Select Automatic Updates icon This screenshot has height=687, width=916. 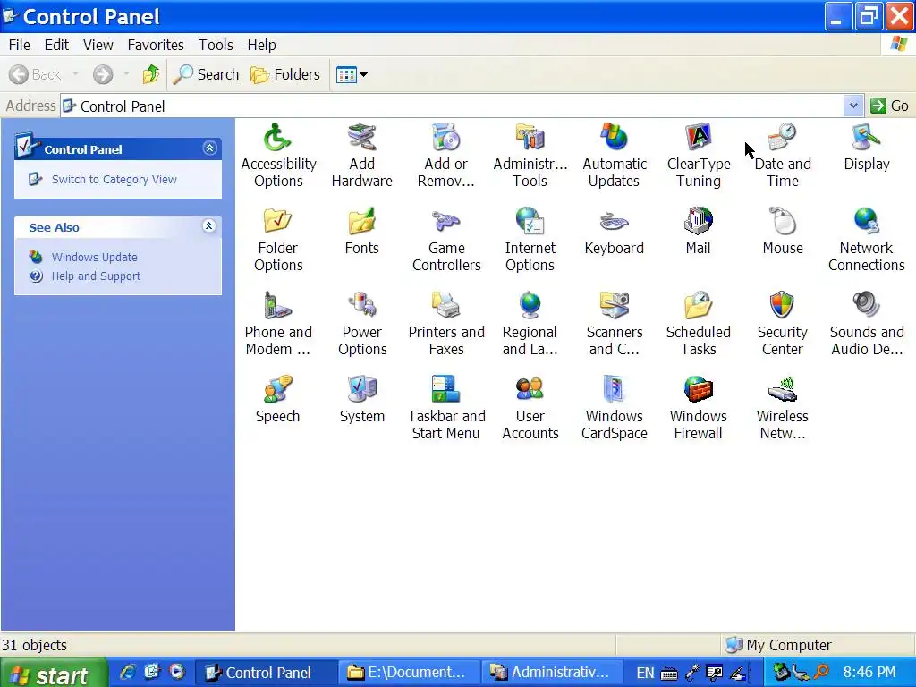click(x=614, y=138)
